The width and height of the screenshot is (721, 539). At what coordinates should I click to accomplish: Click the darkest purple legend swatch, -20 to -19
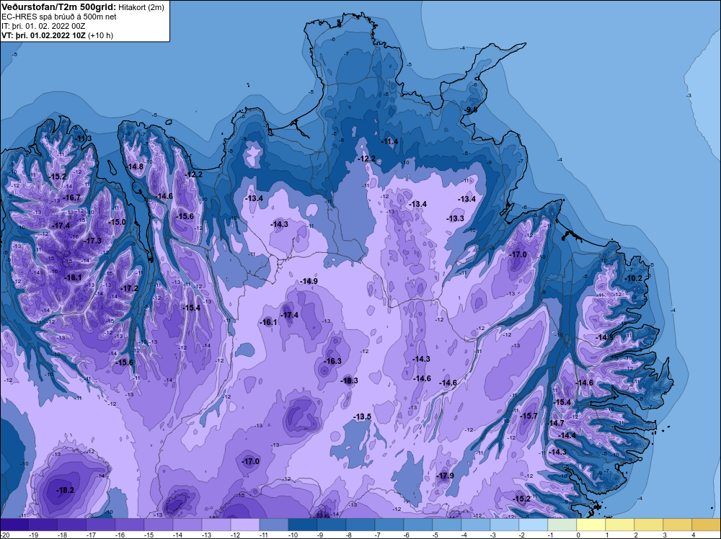coord(14,525)
